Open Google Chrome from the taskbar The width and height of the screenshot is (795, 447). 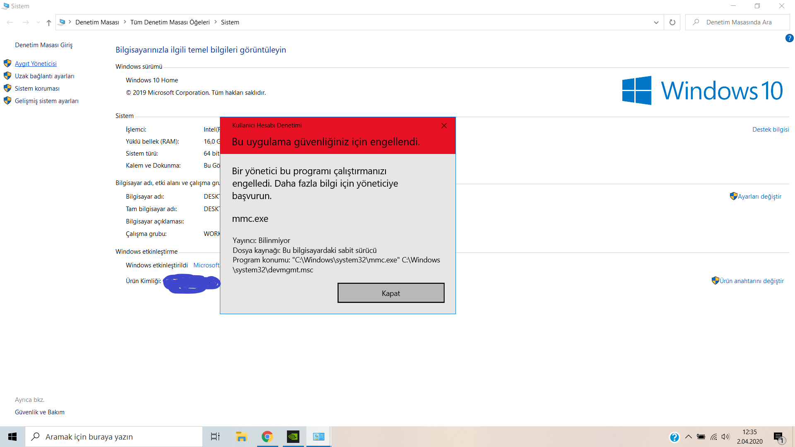[x=267, y=437]
